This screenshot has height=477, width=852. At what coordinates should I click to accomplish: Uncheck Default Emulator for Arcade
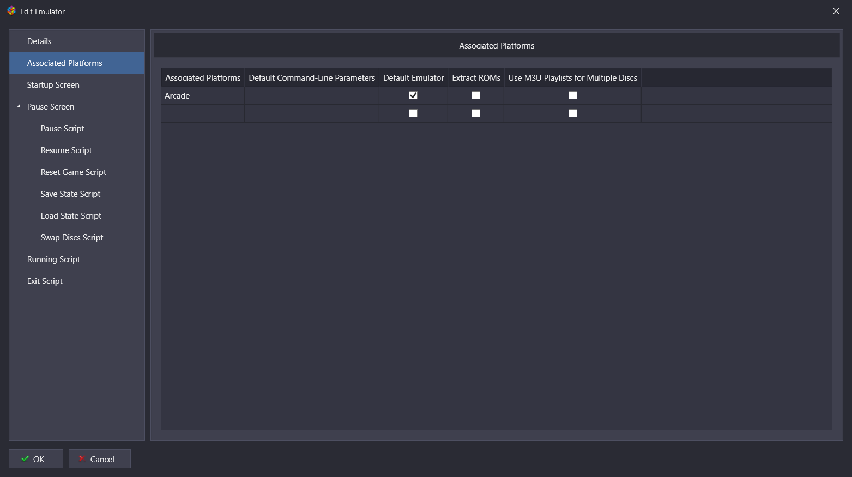point(413,95)
